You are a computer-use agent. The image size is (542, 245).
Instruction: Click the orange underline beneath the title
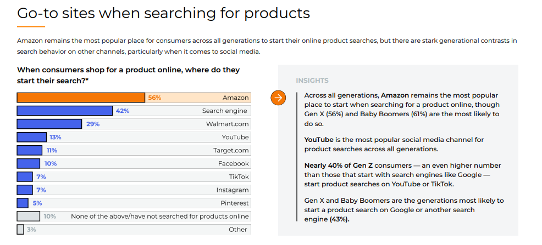coord(31,27)
